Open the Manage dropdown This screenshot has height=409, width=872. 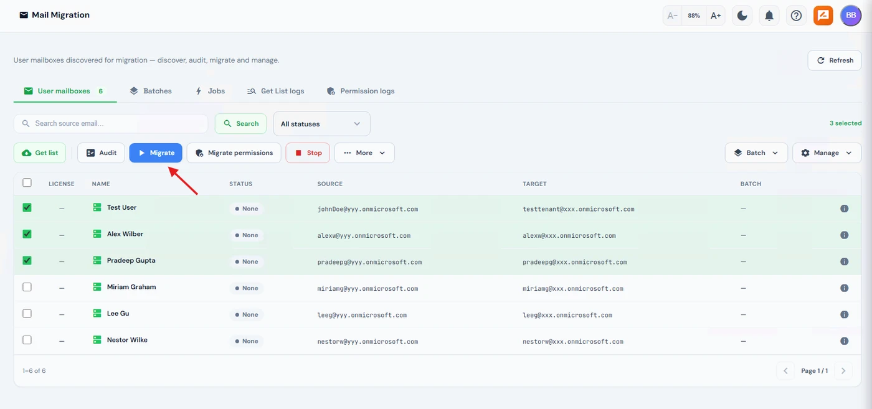827,153
